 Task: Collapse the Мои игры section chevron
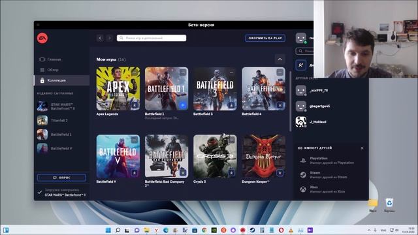[x=280, y=59]
